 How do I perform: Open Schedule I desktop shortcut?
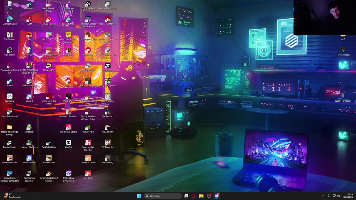point(29,129)
